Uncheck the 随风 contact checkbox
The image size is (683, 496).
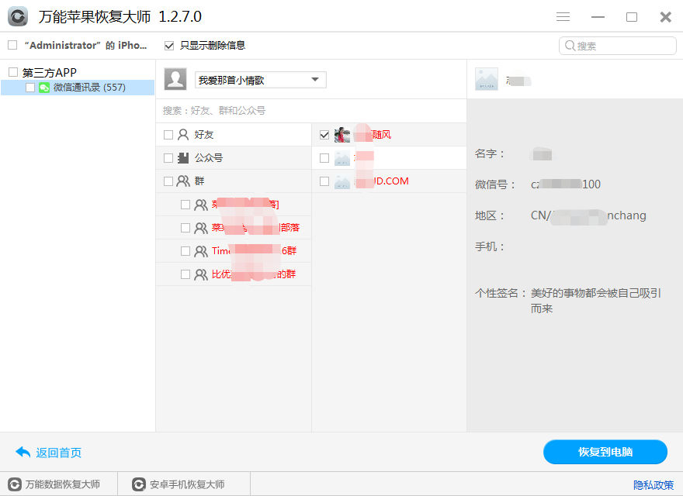point(324,135)
